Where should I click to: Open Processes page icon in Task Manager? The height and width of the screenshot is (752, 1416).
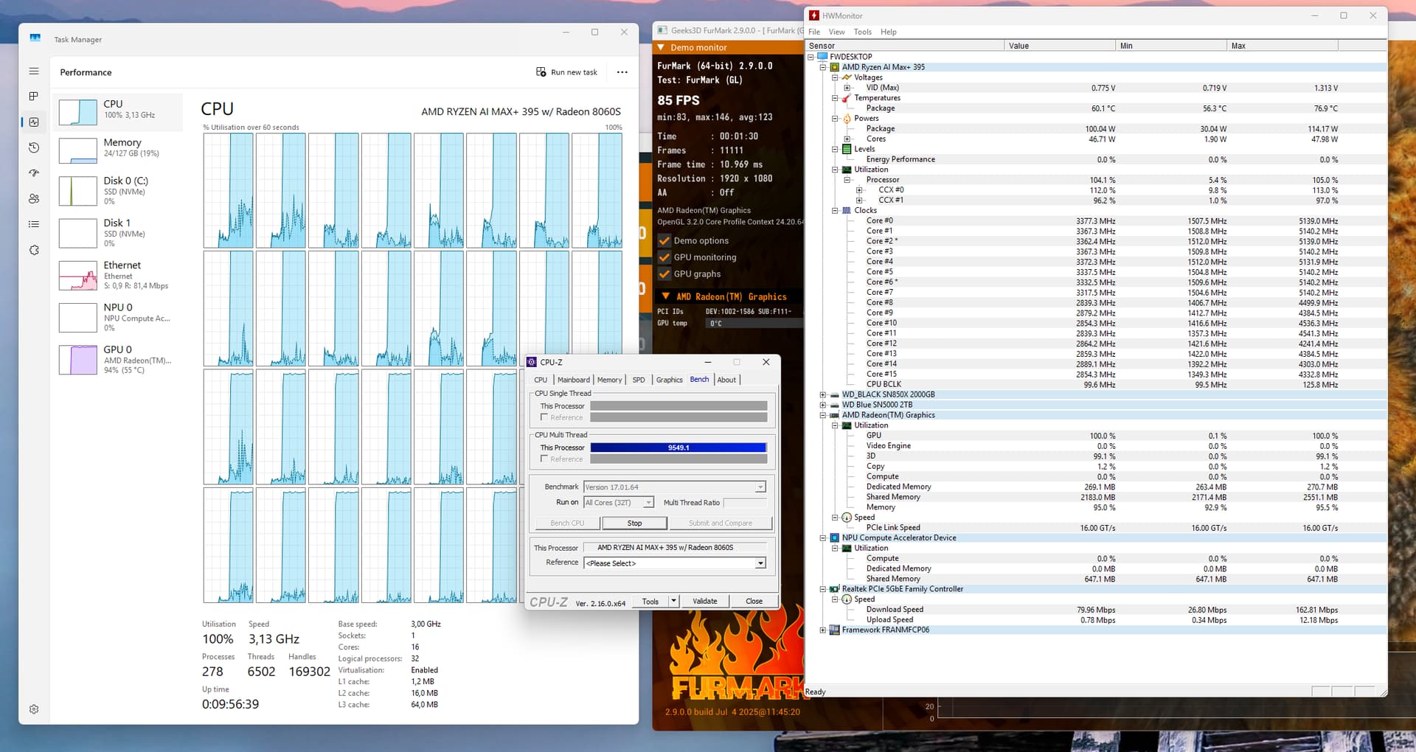[x=34, y=97]
